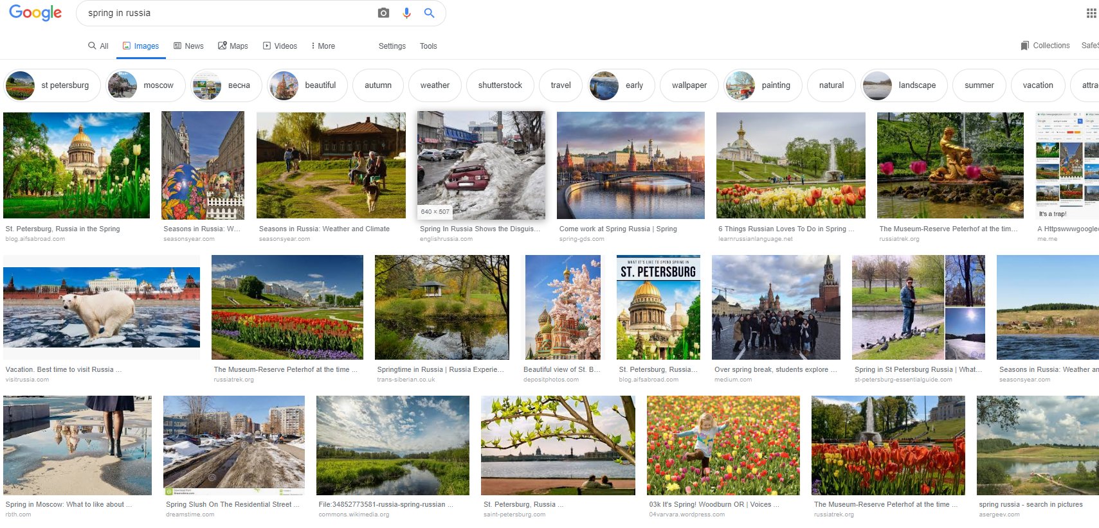Open the More menu
Image resolution: width=1099 pixels, height=528 pixels.
tap(323, 46)
